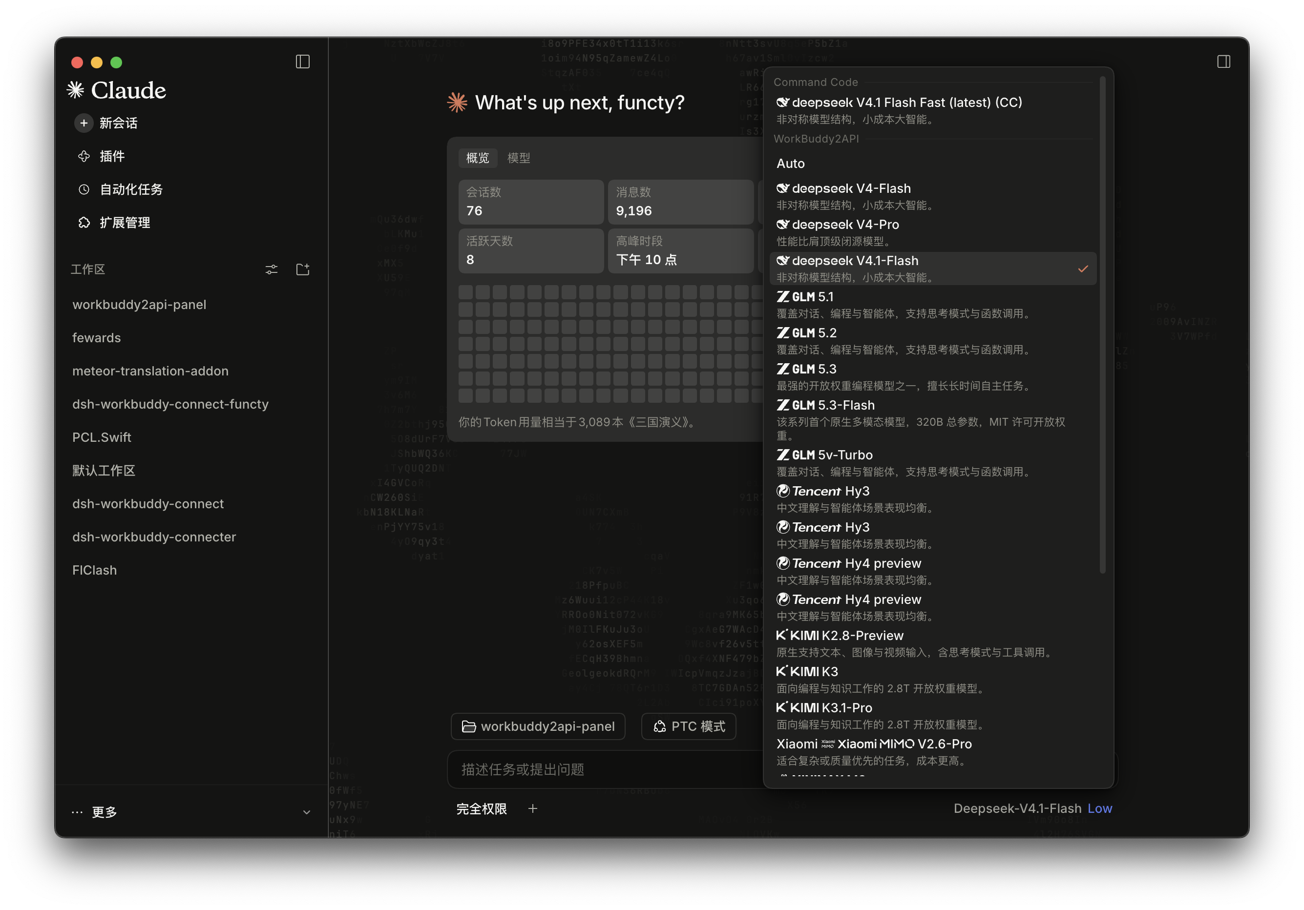
Task: Select the checked deepseek V4.1-Flash entry
Action: point(932,269)
